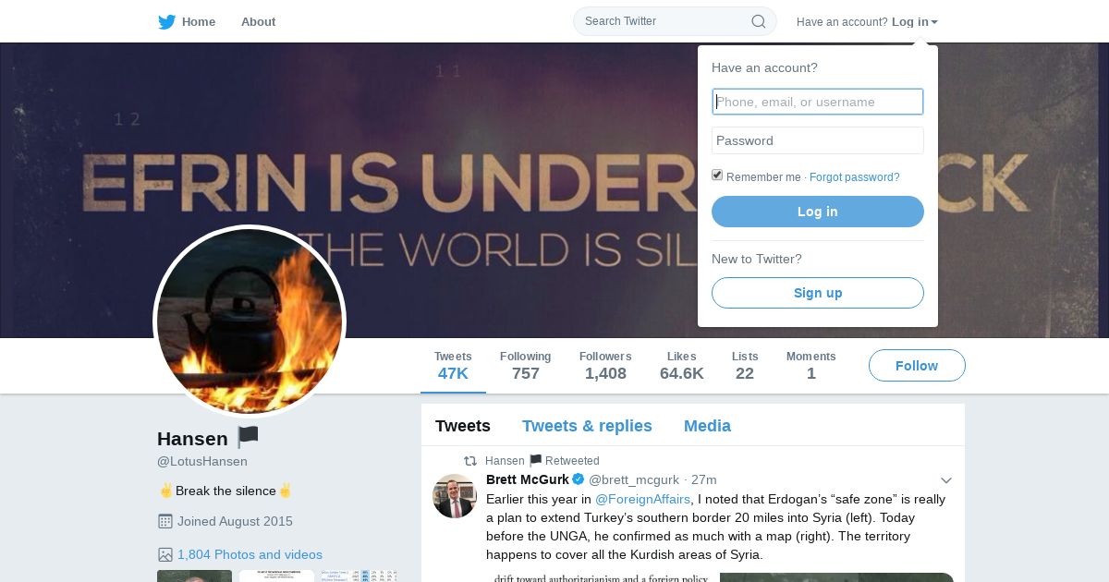Screen dimensions: 1109x582
Task: Click the retweet icon above Brett McGurk's tweet
Action: point(470,461)
